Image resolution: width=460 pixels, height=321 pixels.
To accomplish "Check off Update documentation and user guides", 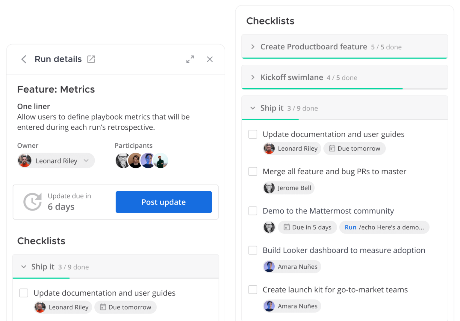I will (x=253, y=134).
